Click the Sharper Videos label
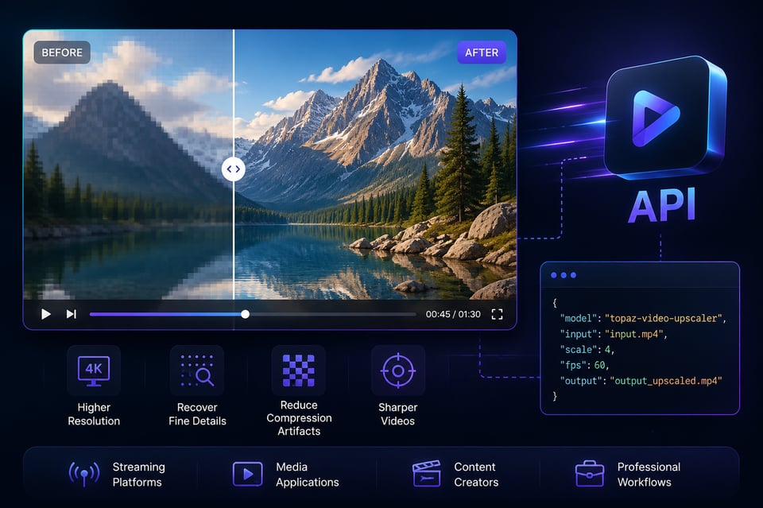 pos(398,414)
